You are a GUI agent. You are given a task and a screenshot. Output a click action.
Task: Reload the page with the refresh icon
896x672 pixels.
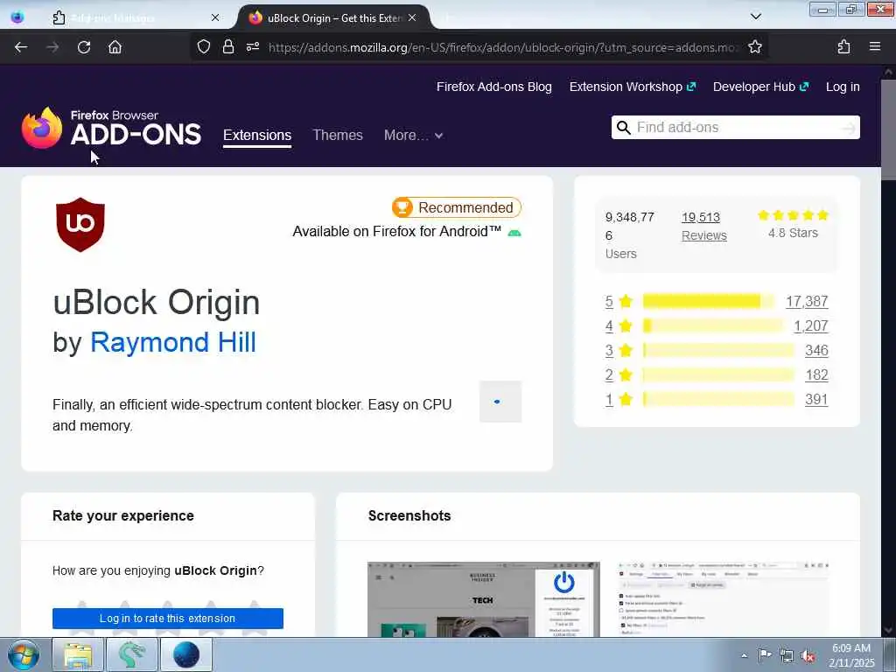pos(84,47)
